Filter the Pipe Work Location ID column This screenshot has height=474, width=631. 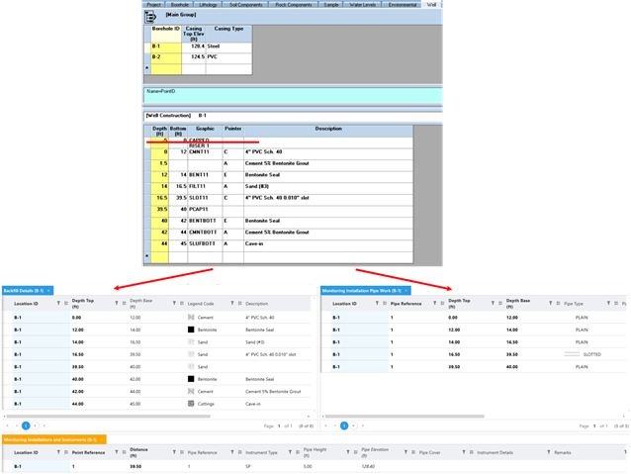(x=377, y=303)
